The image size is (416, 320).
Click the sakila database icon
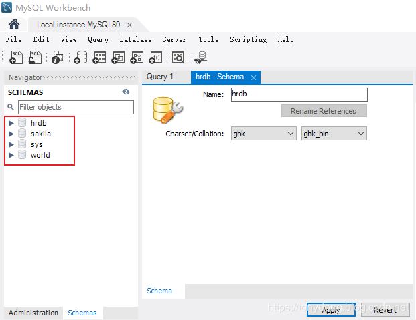[x=22, y=133]
